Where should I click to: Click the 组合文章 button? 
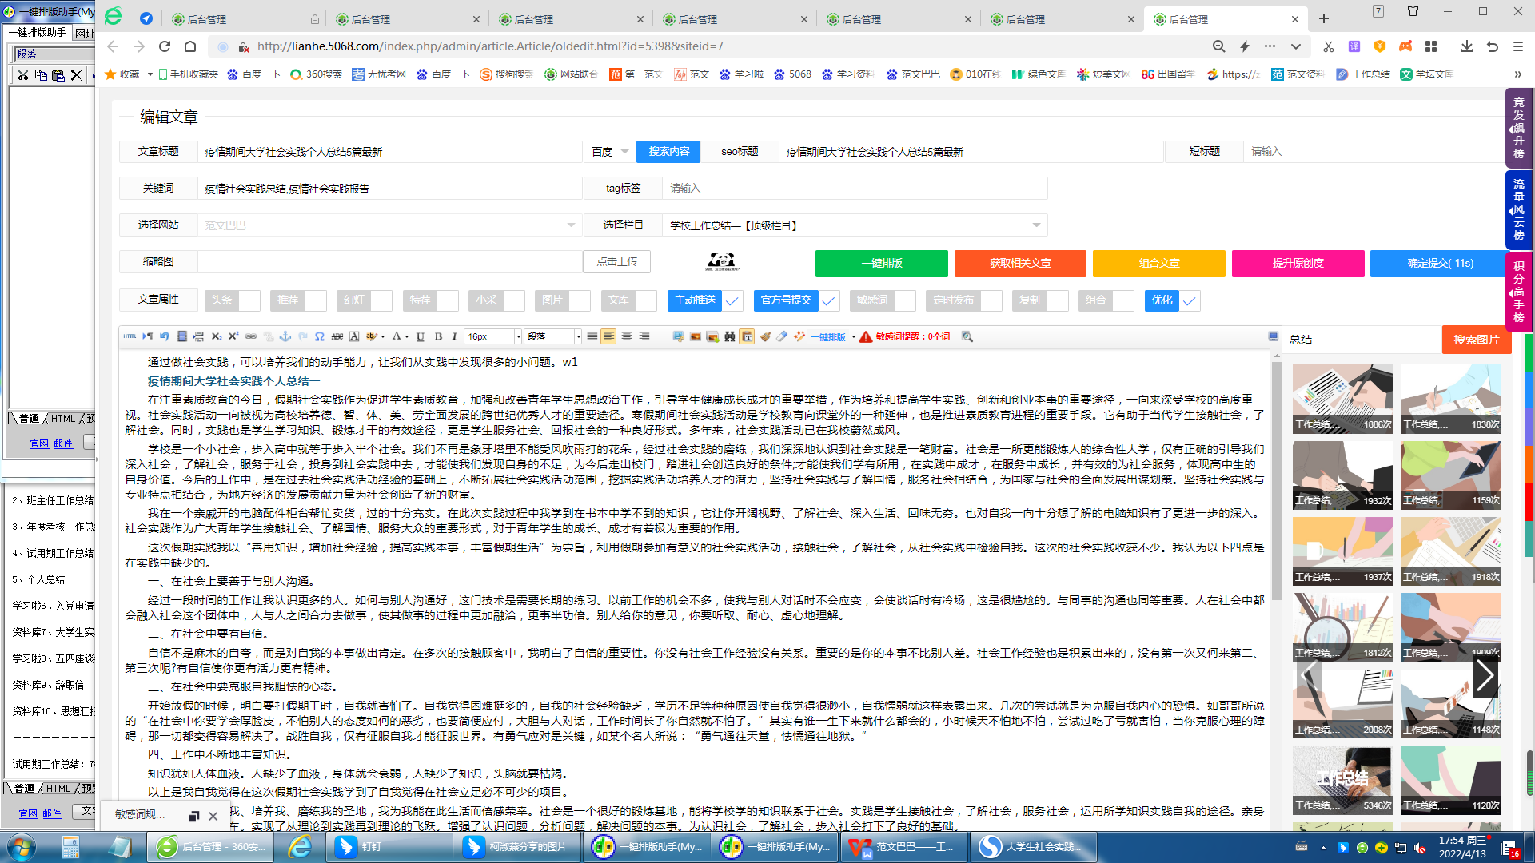[x=1159, y=263]
